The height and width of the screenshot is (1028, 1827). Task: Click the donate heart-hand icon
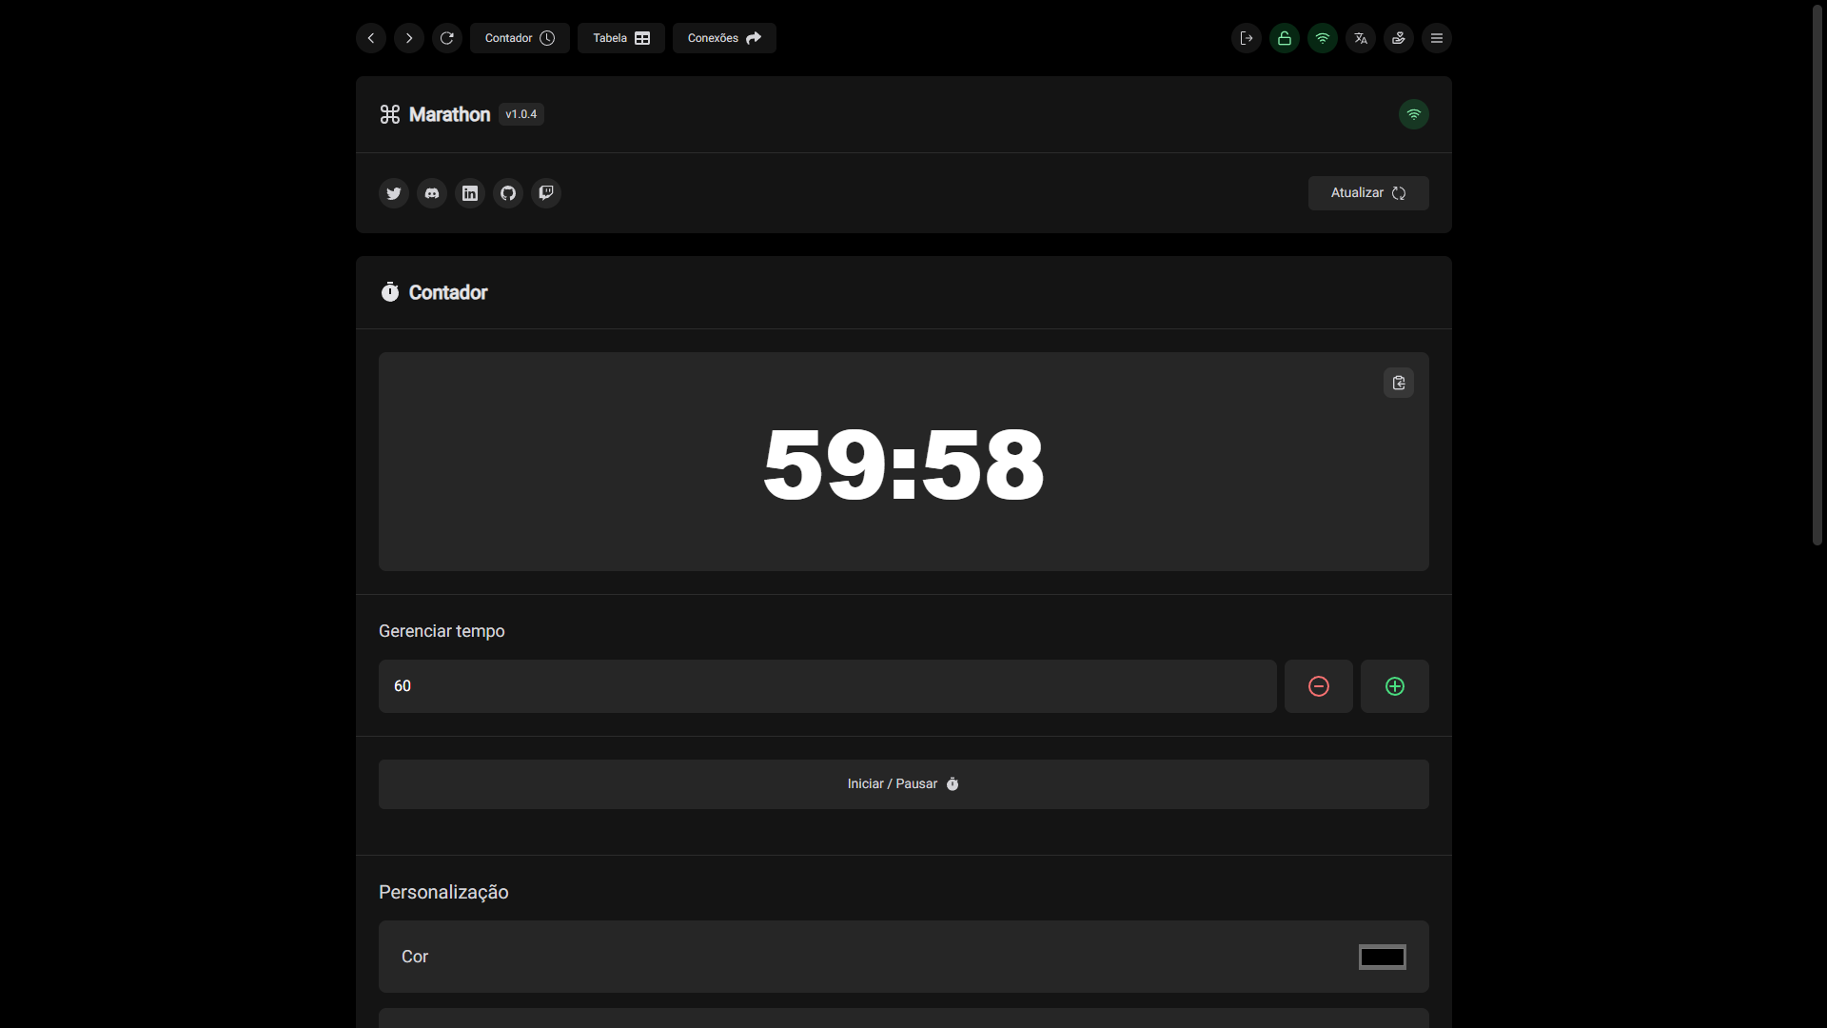click(x=1398, y=38)
